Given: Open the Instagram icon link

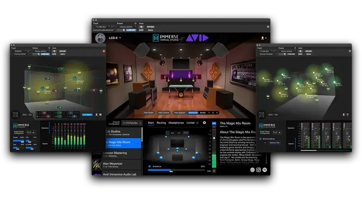Looking at the screenshot, I should tap(258, 170).
